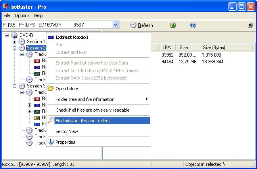The height and width of the screenshot is (169, 257).
Task: Sort by the Size (Bytes) column header
Action: point(226,47)
